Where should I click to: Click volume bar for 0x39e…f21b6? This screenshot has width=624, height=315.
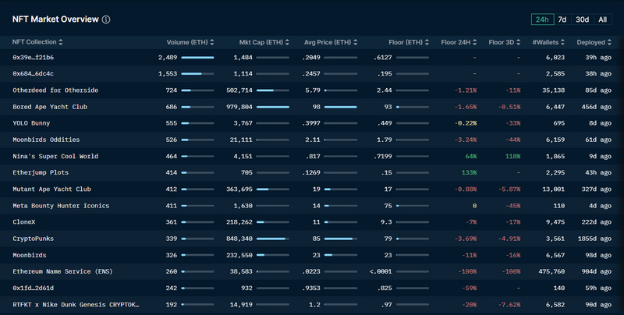[197, 57]
